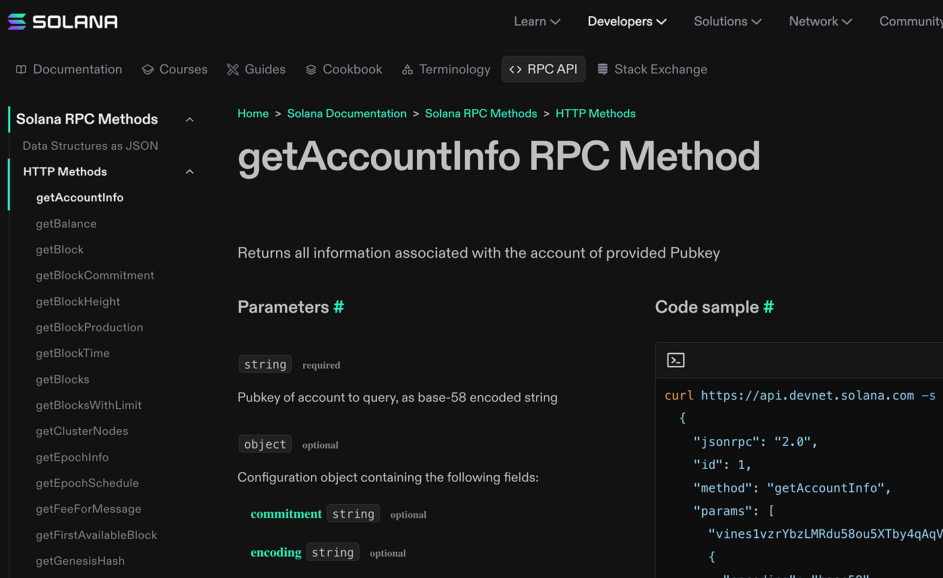Screen dimensions: 943x578
Task: Switch to the Terminology tab
Action: 446,69
